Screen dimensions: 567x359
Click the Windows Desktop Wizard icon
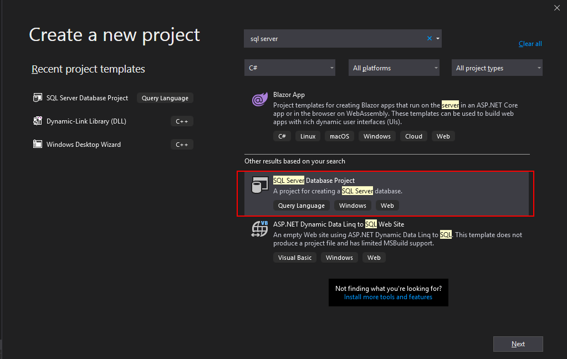(x=38, y=145)
